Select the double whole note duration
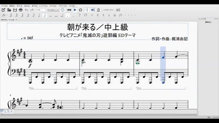This screenshot has width=219, height=123. coord(56,16)
